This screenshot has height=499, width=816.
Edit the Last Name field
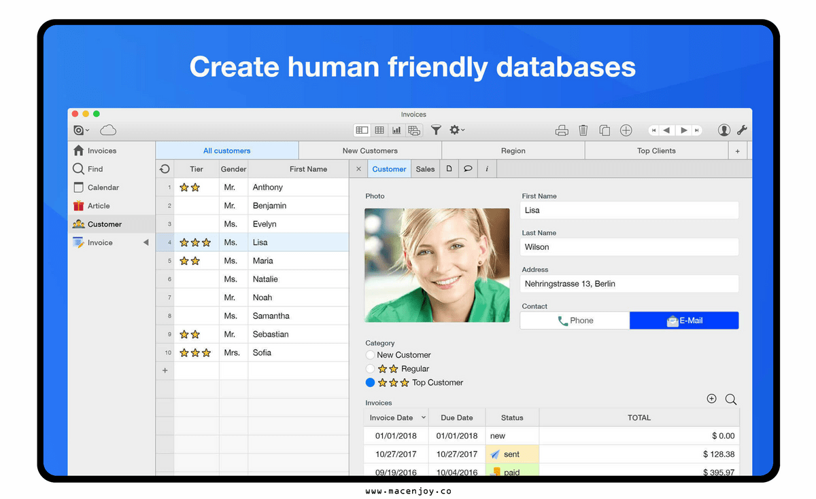point(629,247)
